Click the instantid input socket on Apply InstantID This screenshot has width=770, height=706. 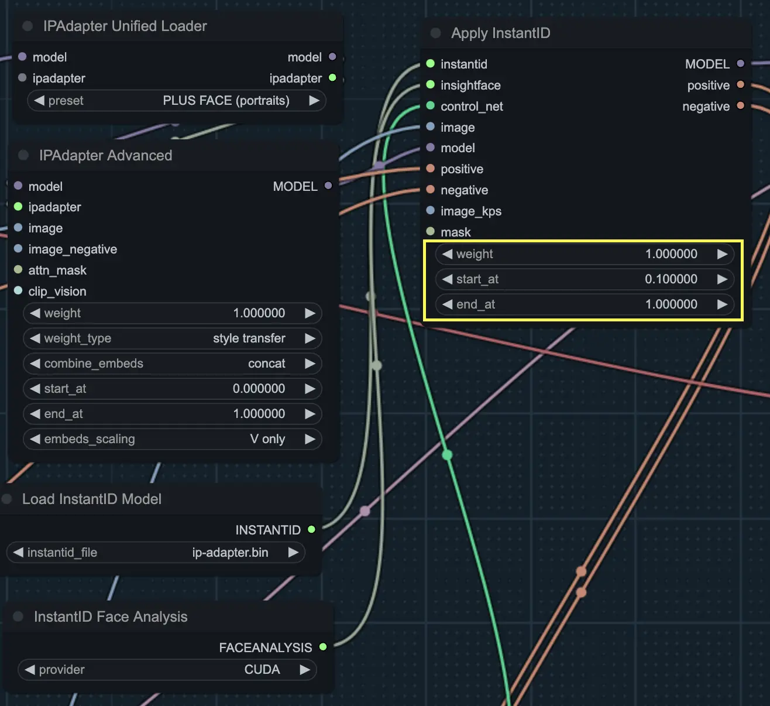431,63
